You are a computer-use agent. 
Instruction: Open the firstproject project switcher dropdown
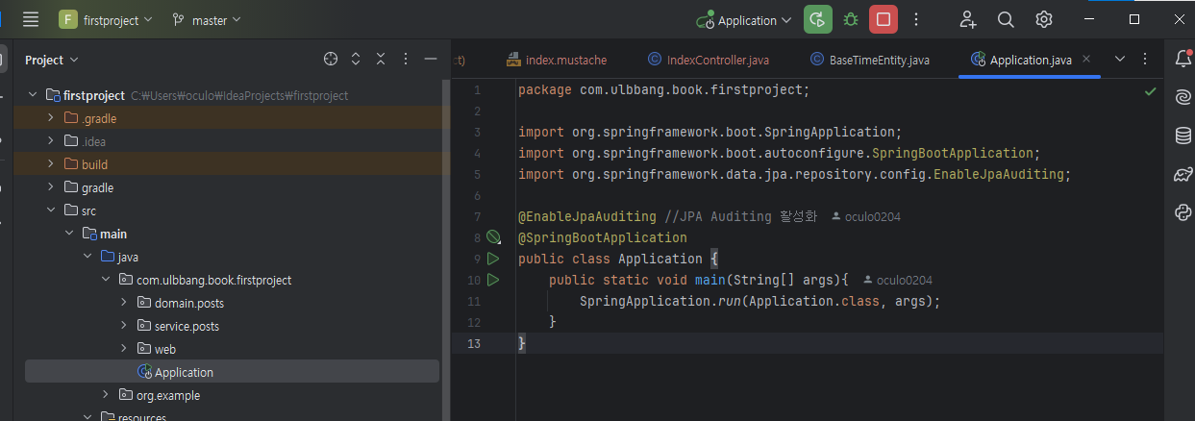point(106,19)
